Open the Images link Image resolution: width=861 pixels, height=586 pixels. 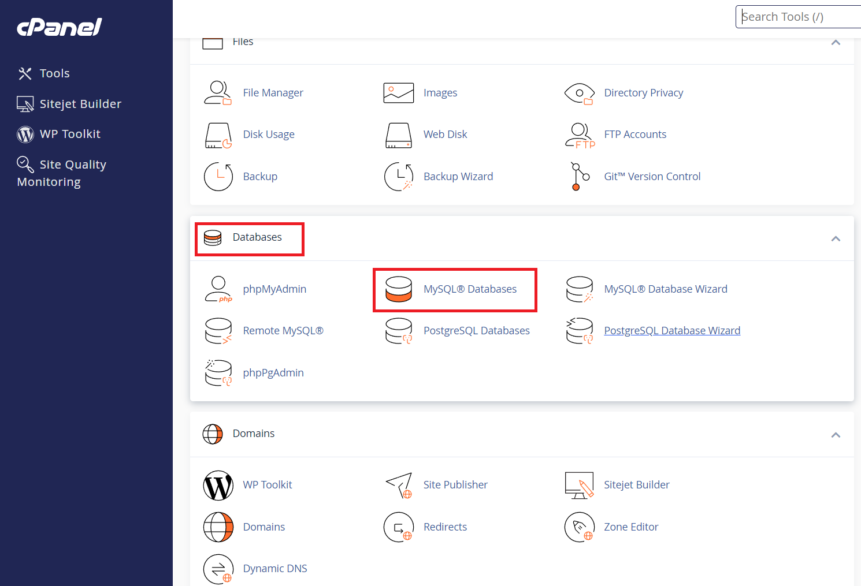(x=440, y=93)
